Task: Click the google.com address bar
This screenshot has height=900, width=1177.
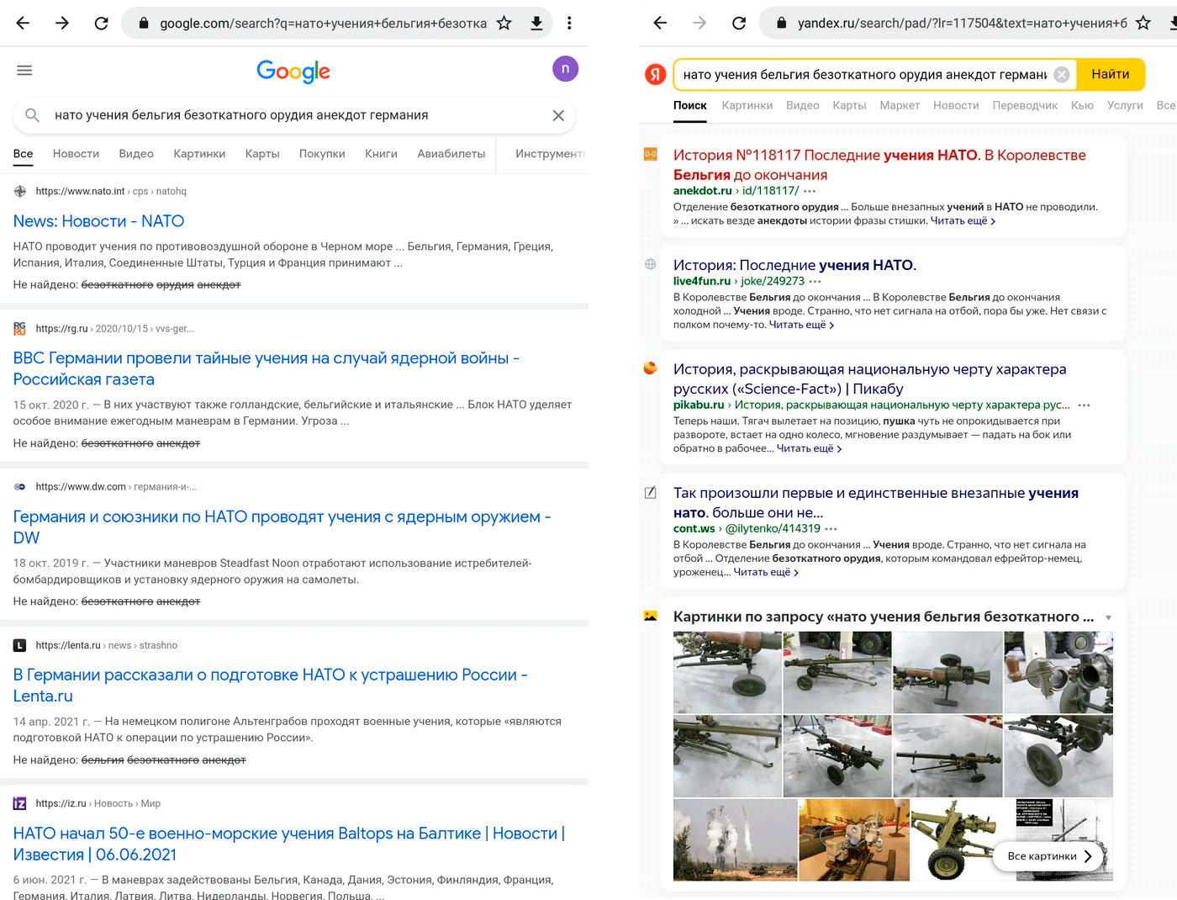Action: pyautogui.click(x=323, y=24)
